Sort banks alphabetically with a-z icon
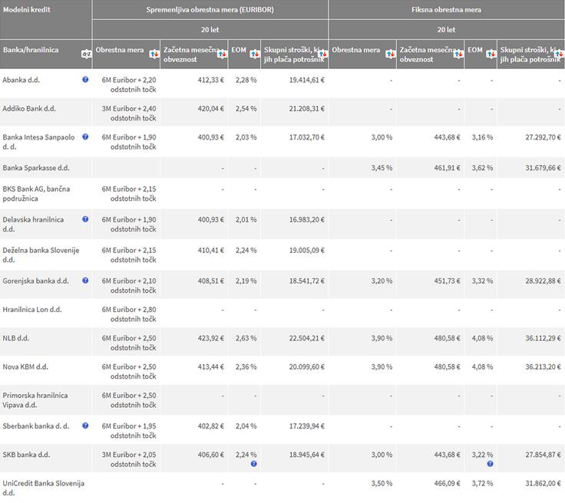Image resolution: width=565 pixels, height=503 pixels. (86, 54)
